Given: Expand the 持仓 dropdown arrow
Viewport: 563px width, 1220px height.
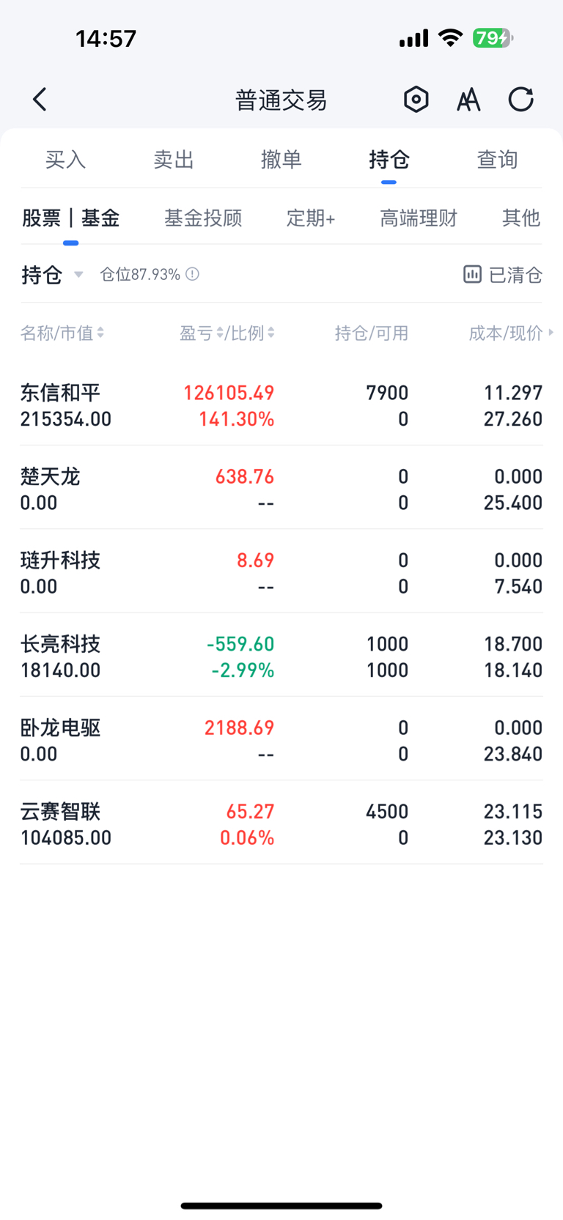Looking at the screenshot, I should point(78,275).
